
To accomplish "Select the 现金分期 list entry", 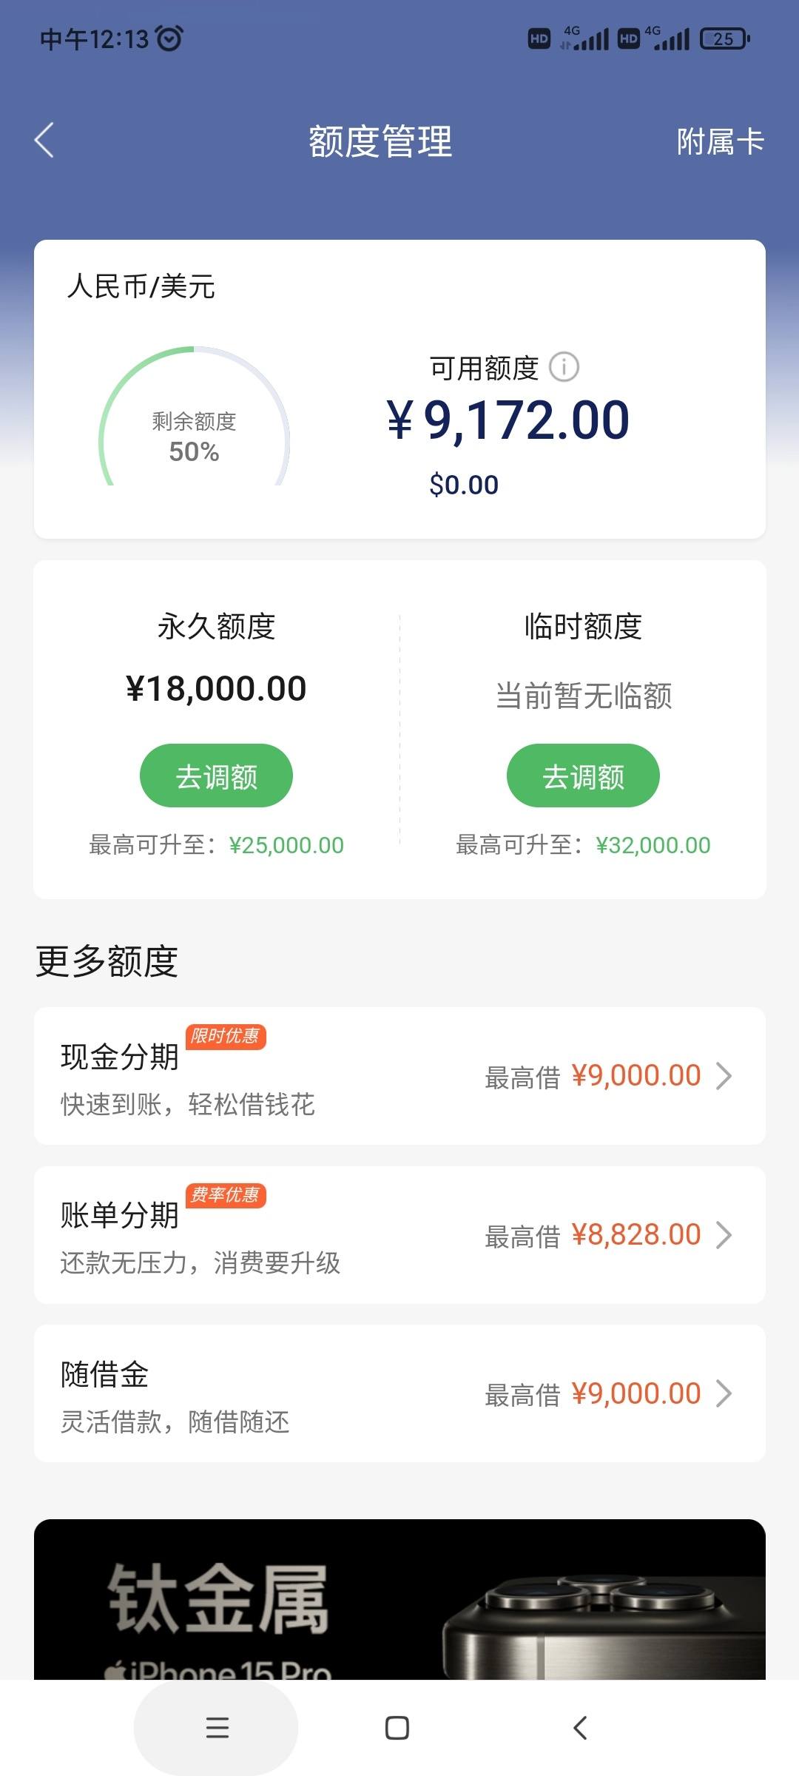I will click(399, 1076).
